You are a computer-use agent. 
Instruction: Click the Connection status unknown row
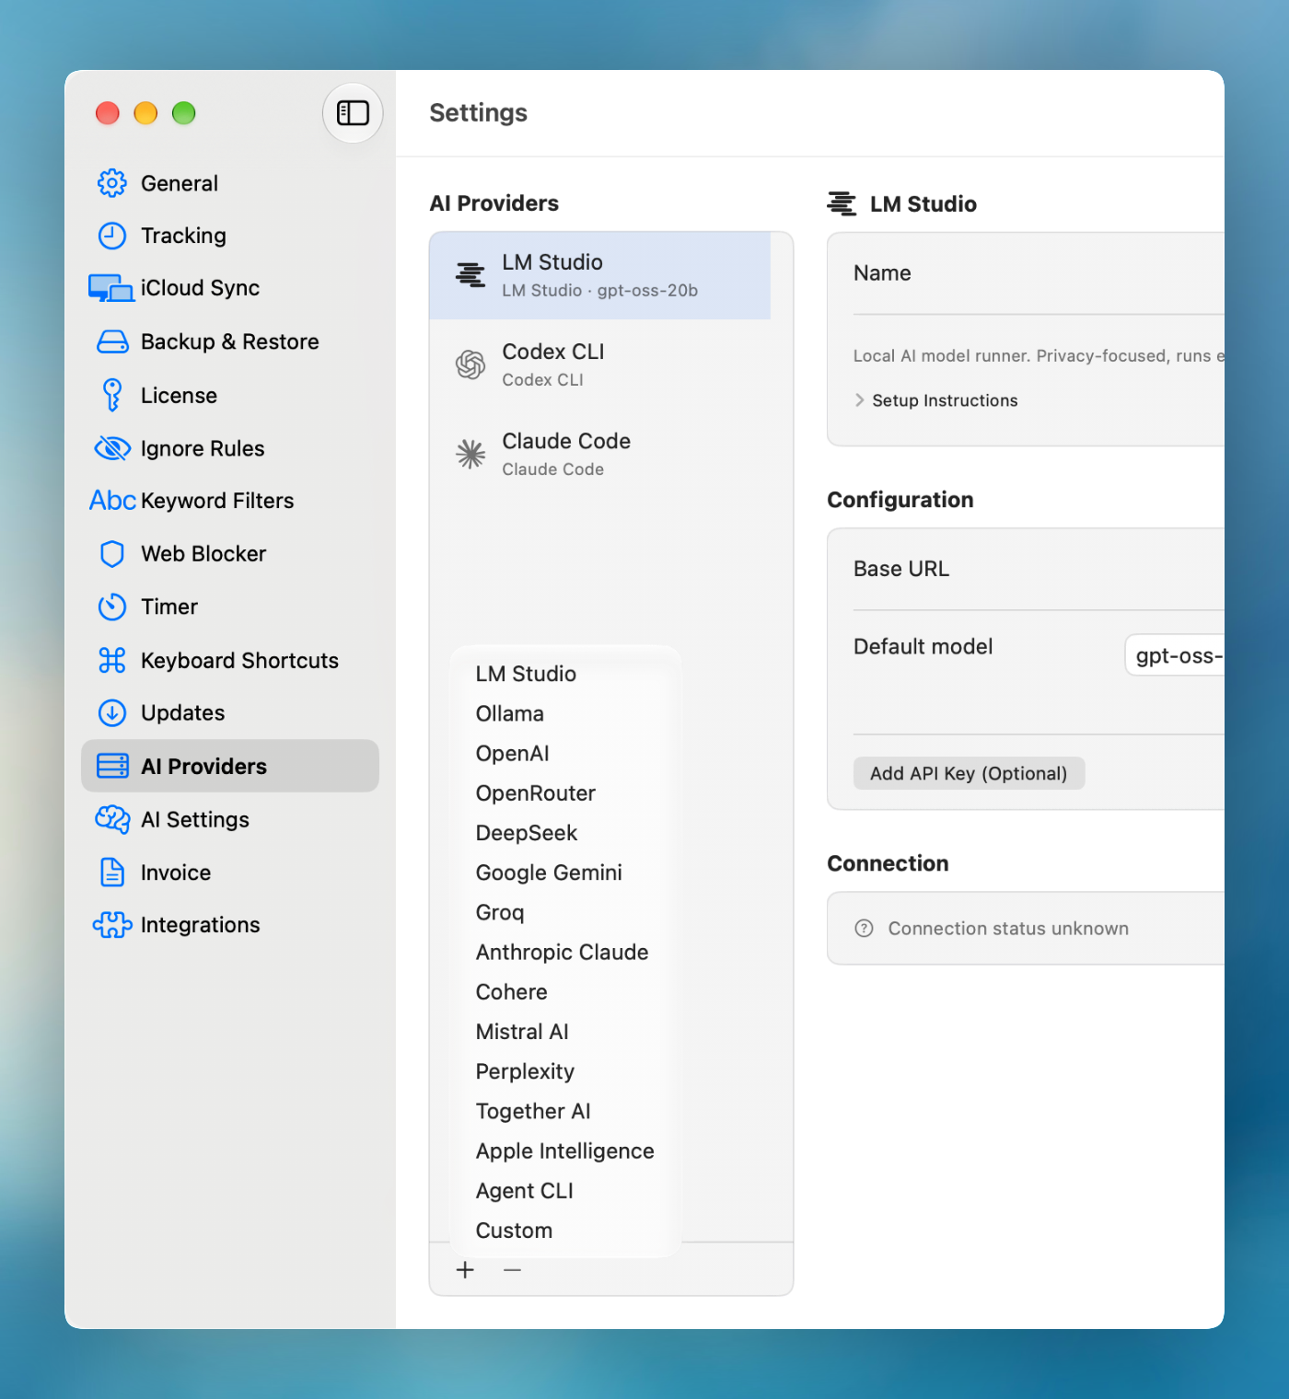coord(1026,929)
